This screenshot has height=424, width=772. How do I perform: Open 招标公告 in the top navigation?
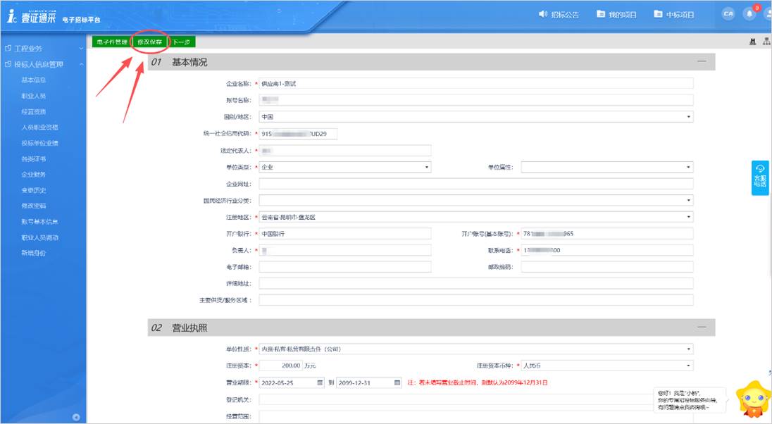pyautogui.click(x=559, y=14)
